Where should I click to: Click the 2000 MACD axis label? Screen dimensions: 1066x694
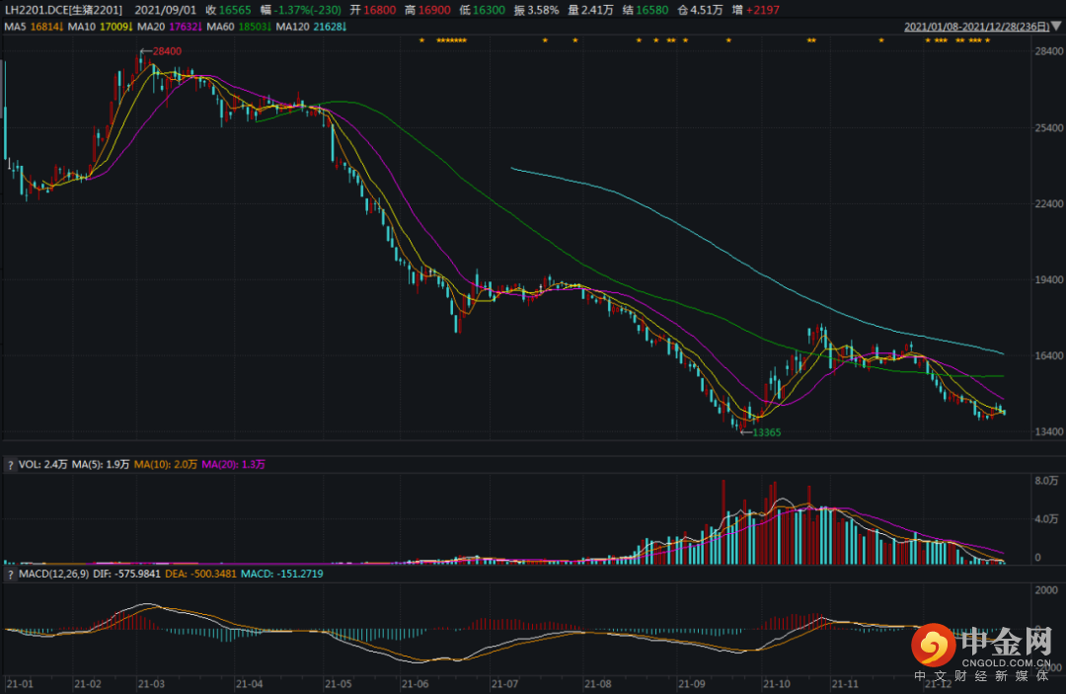pos(1046,590)
